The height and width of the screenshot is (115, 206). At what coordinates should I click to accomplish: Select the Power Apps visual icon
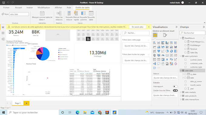(x=175, y=64)
